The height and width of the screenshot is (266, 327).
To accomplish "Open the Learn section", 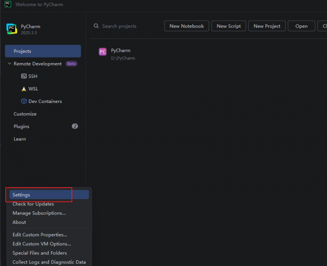I will [x=20, y=139].
